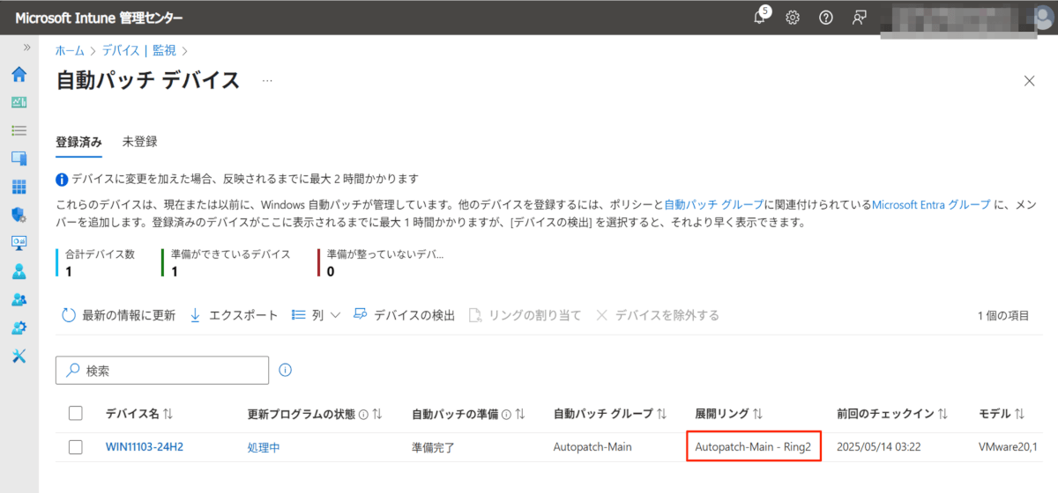Open the settings gear icon
The width and height of the screenshot is (1058, 493).
[x=793, y=18]
